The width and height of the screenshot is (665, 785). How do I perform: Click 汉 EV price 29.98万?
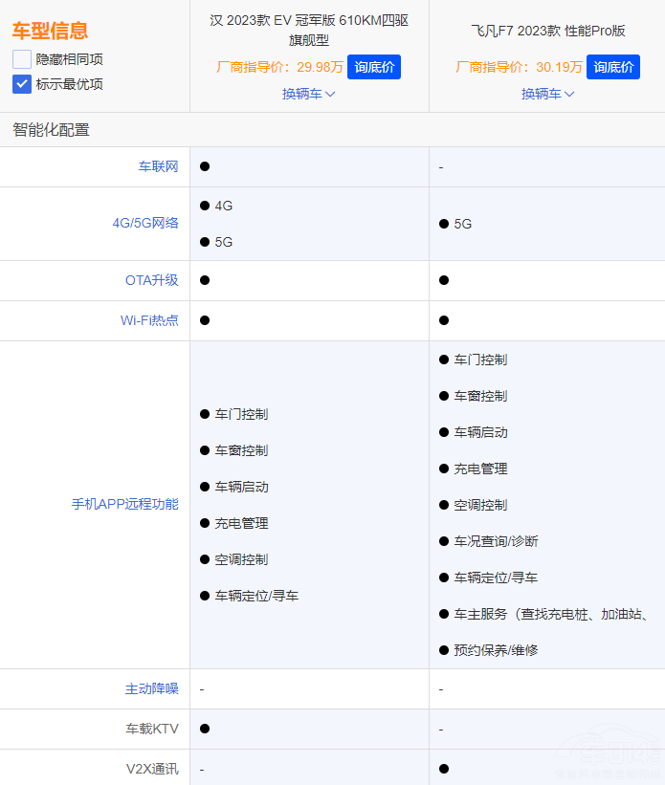click(320, 67)
